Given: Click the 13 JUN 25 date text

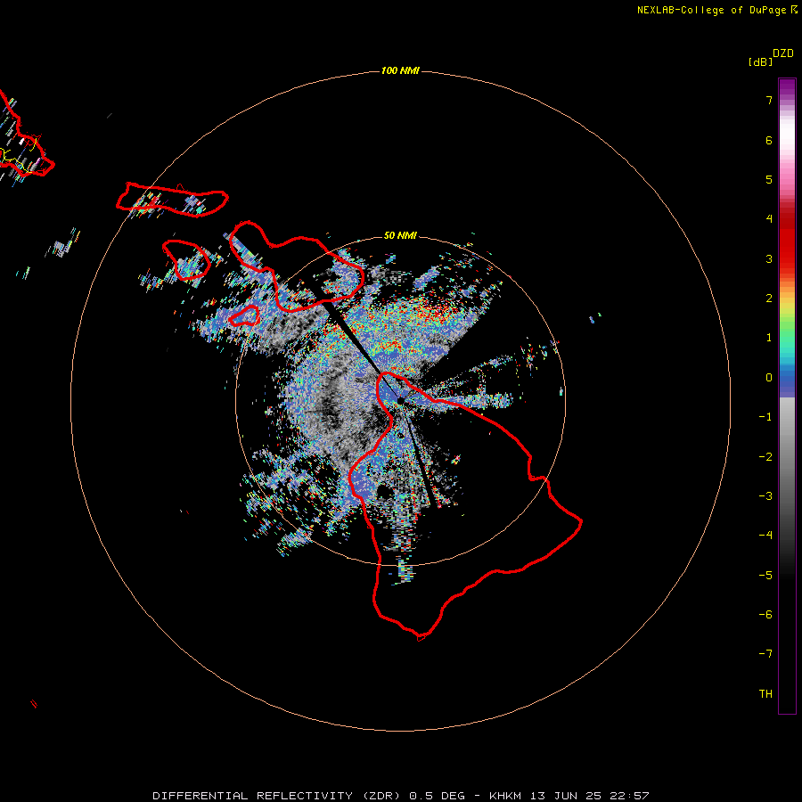Looking at the screenshot, I should (x=565, y=796).
